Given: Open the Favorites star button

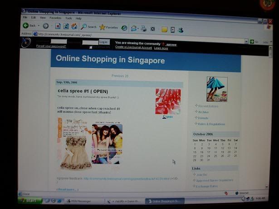Looking at the screenshot, I should point(108,27).
